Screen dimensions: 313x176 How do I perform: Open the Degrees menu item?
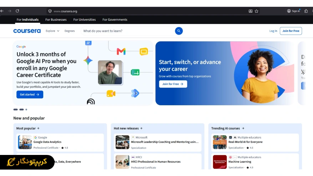point(70,31)
